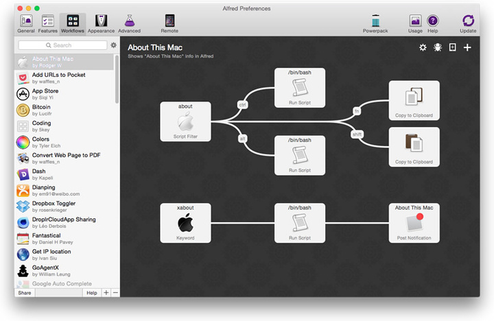The width and height of the screenshot is (494, 321).
Task: Open the Usage statistics icon
Action: pyautogui.click(x=415, y=23)
